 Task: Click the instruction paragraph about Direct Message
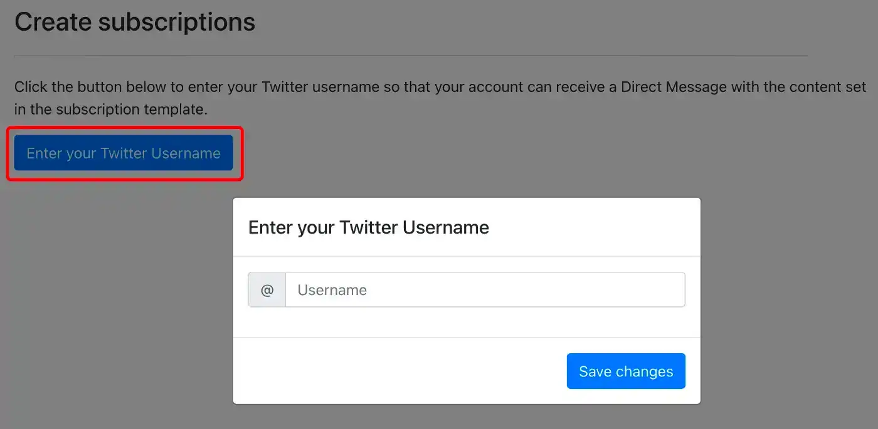(x=440, y=98)
